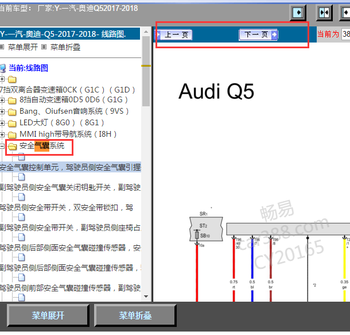Click the bottom-most page icon in tree
The image size is (350, 335).
pos(21,298)
